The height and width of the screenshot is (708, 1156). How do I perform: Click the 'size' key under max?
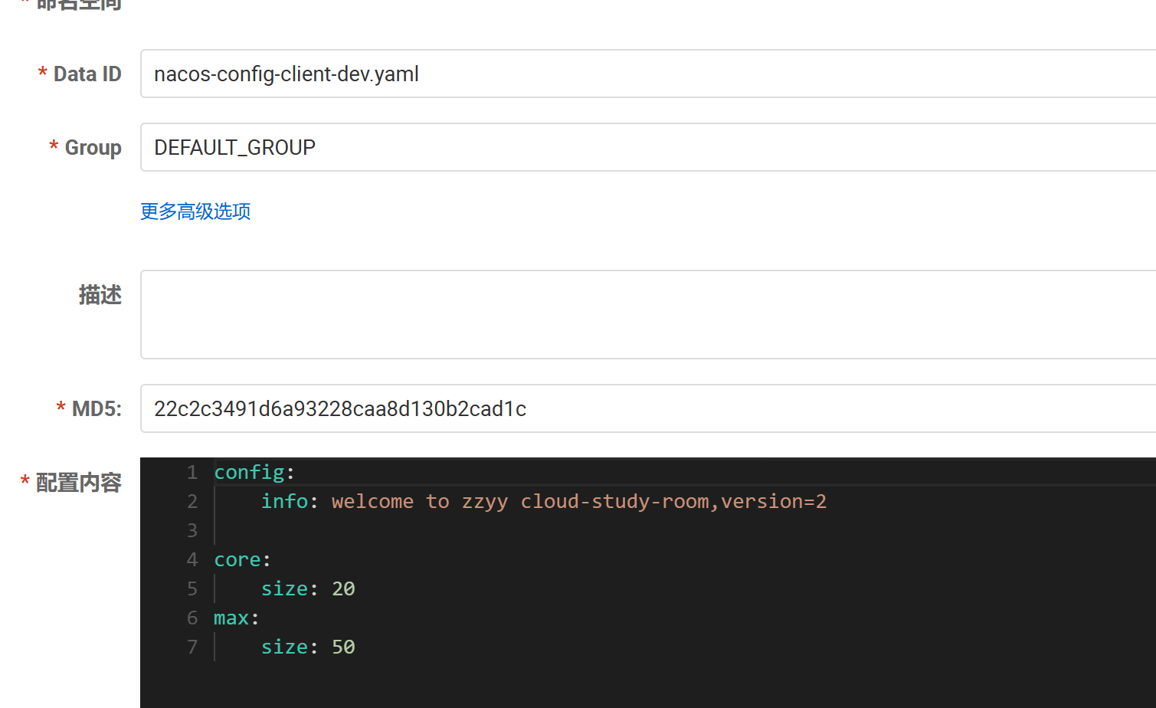284,647
